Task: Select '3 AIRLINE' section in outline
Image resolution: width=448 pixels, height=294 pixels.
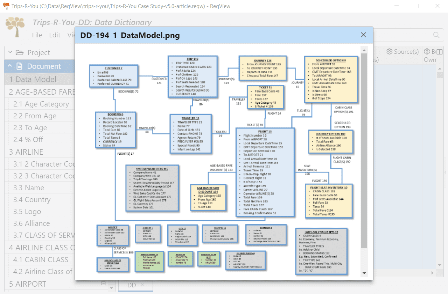Action: (40, 152)
